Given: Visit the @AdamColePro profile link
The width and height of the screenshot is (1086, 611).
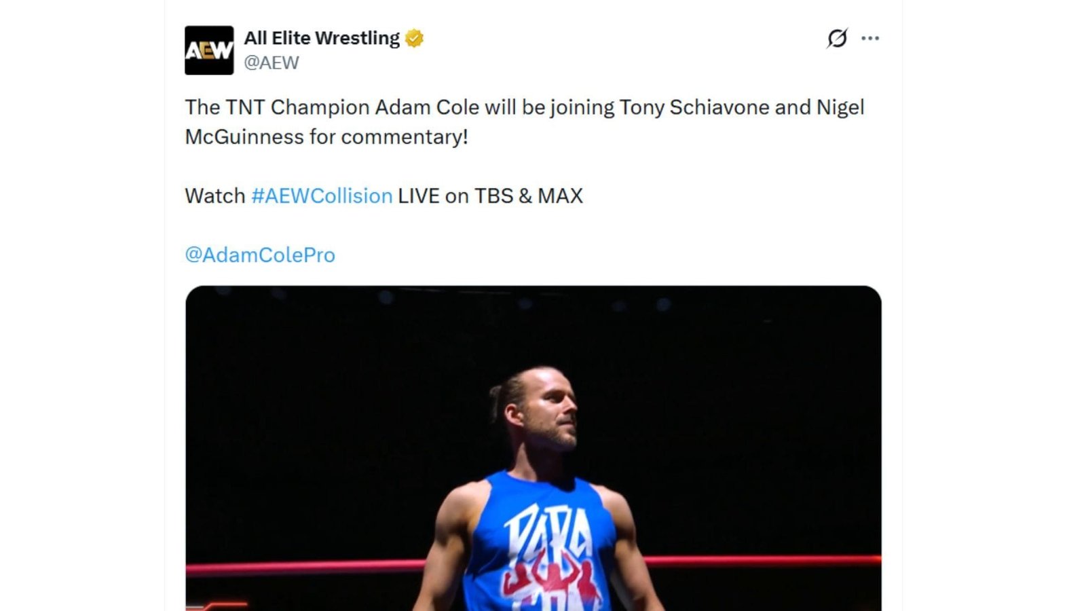Looking at the screenshot, I should point(260,255).
